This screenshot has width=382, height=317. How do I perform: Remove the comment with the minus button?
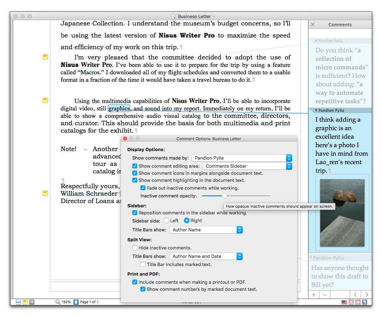tap(325, 295)
